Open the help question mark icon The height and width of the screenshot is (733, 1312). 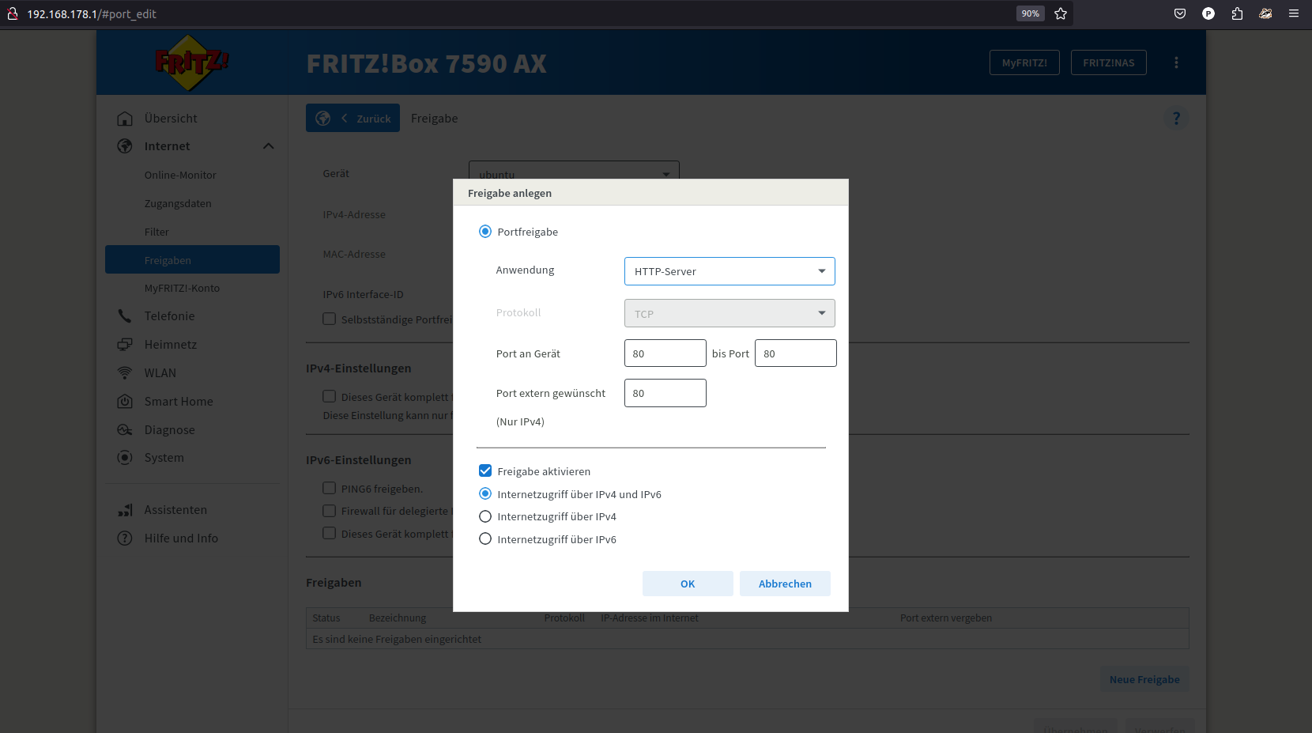[1176, 119]
